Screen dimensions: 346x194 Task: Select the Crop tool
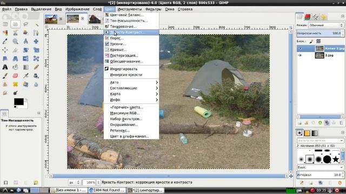tap(15, 50)
